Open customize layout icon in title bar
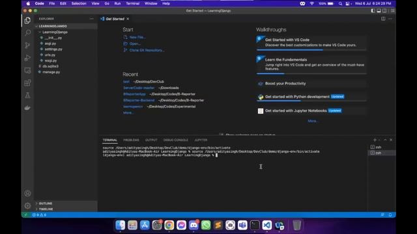This screenshot has width=417, height=234. coord(392,11)
